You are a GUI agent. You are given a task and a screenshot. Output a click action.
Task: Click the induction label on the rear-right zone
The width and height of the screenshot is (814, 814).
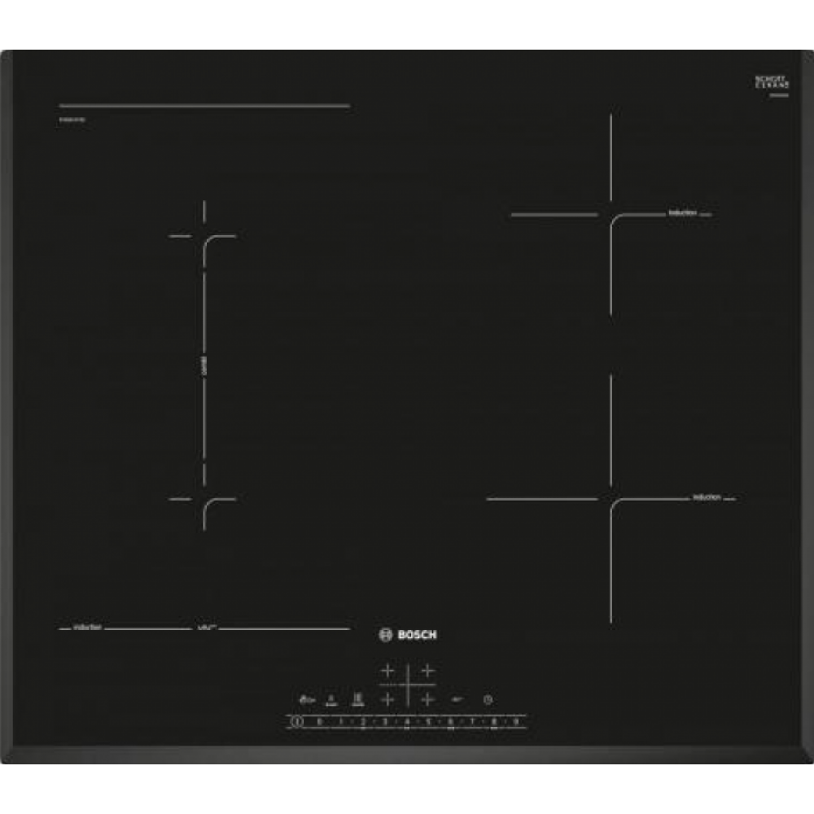(682, 212)
